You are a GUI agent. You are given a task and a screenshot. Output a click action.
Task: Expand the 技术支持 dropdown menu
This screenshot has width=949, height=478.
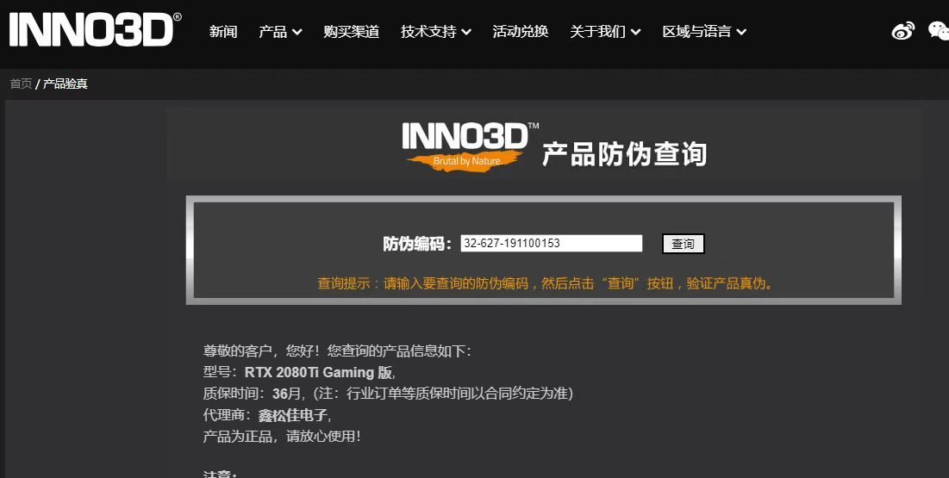436,32
